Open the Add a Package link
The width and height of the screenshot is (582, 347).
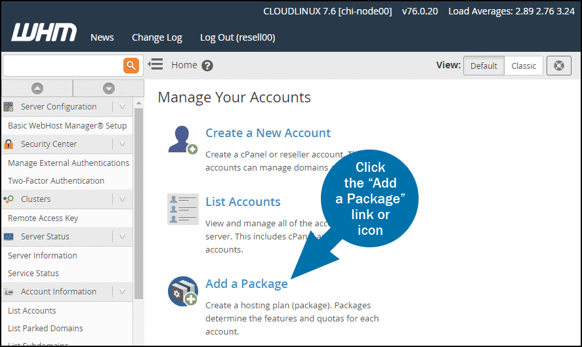[x=247, y=284]
